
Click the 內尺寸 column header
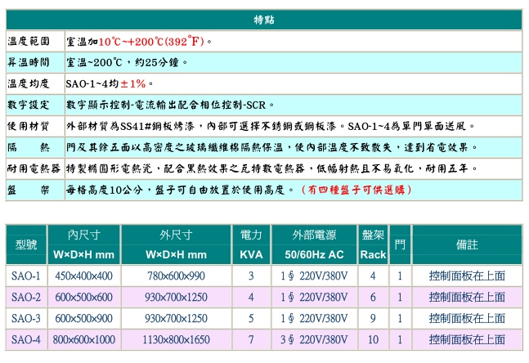click(x=83, y=235)
